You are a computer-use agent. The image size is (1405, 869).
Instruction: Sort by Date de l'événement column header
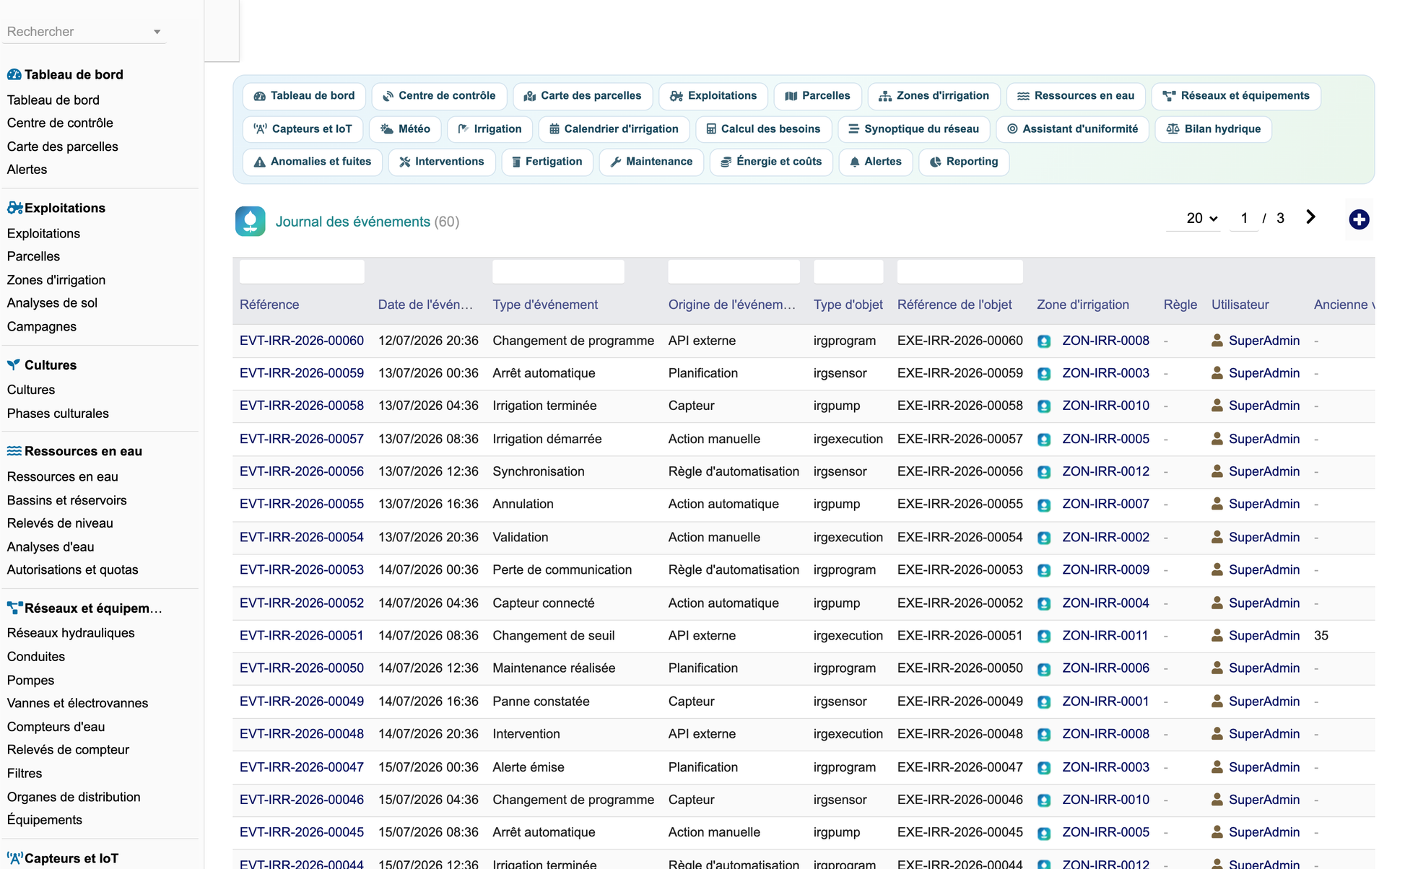[425, 305]
